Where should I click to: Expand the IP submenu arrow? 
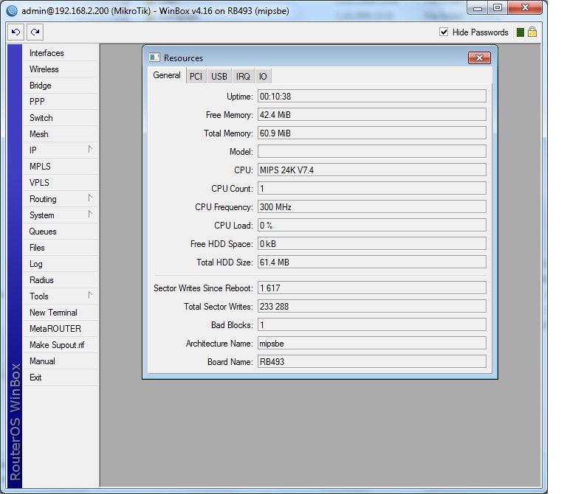(90, 150)
